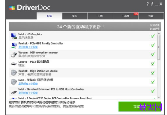Click the Realtek PCIe GBE network icon
This screenshot has height=115, width=167.
[14, 45]
